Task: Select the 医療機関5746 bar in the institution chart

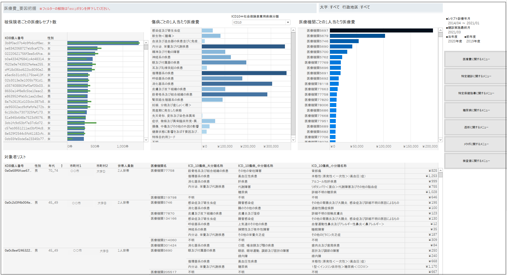Action: [x=344, y=41]
